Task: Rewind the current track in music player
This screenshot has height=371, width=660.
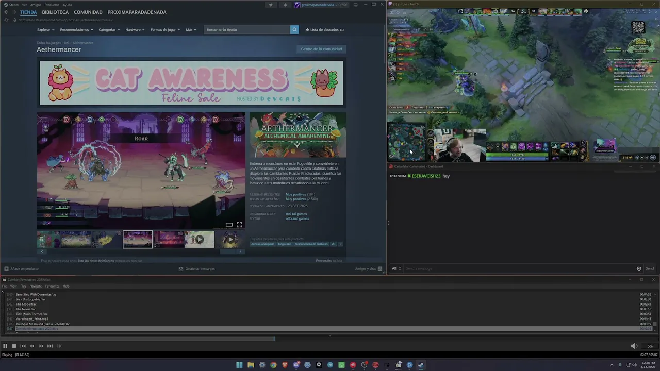Action: coord(32,346)
